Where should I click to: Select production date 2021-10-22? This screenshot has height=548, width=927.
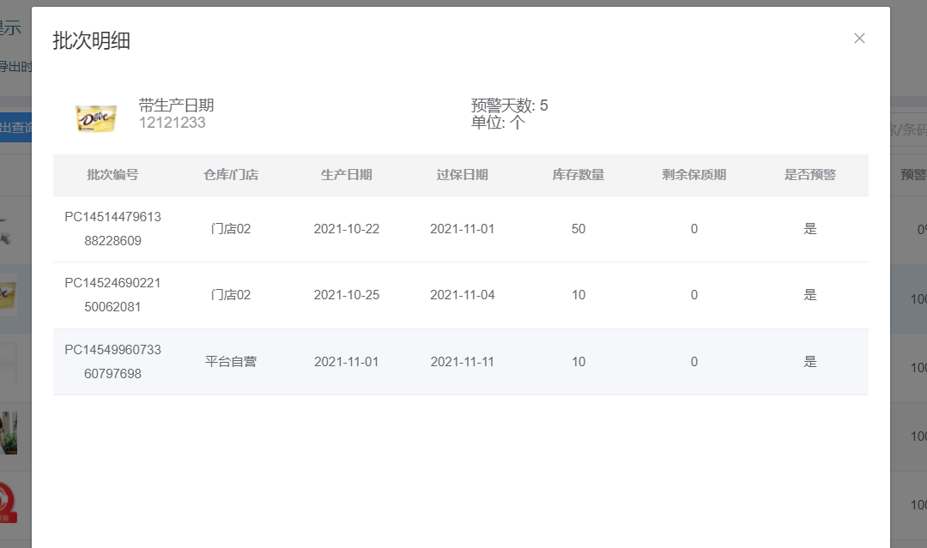pyautogui.click(x=347, y=229)
